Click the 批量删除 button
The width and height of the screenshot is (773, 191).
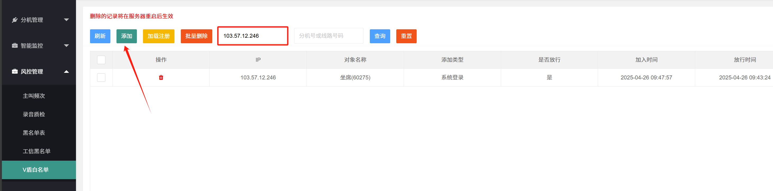click(x=196, y=36)
